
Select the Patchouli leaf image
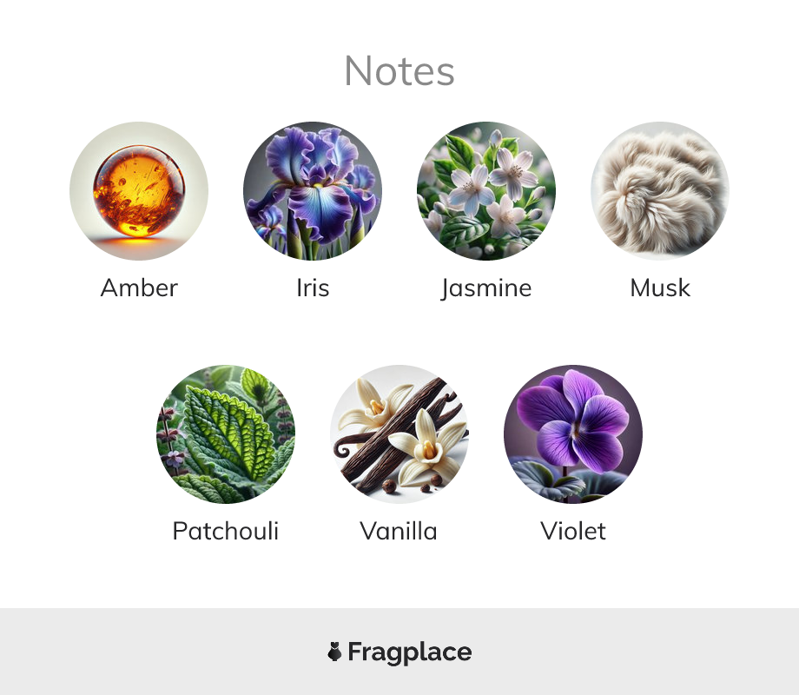(226, 434)
